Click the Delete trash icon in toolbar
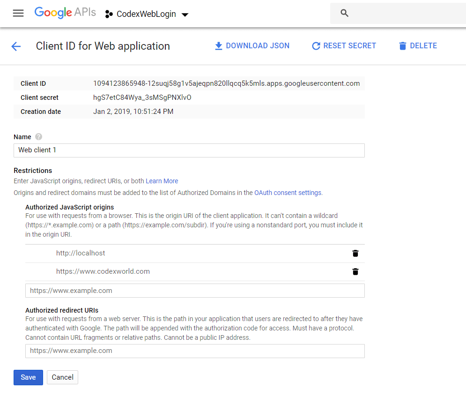 click(x=402, y=45)
